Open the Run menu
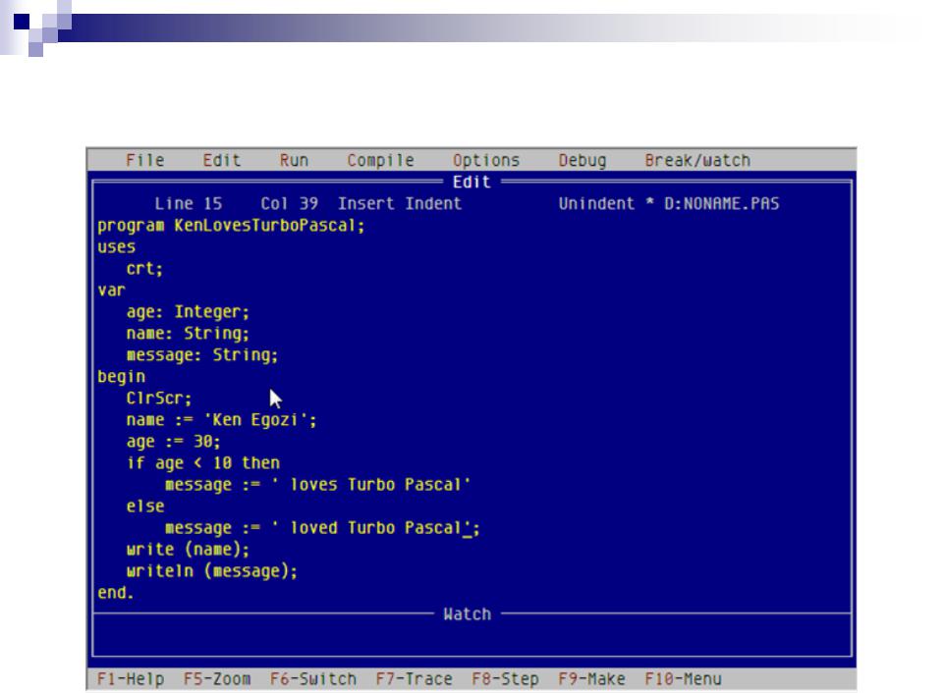943x693 pixels. [x=294, y=160]
